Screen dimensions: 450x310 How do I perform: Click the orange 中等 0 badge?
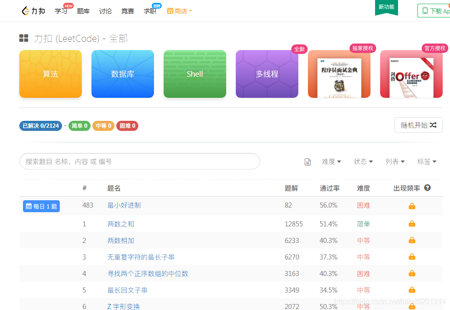pyautogui.click(x=103, y=125)
